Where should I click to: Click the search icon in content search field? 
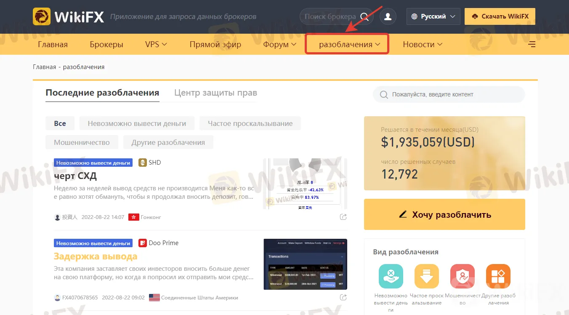tap(384, 95)
